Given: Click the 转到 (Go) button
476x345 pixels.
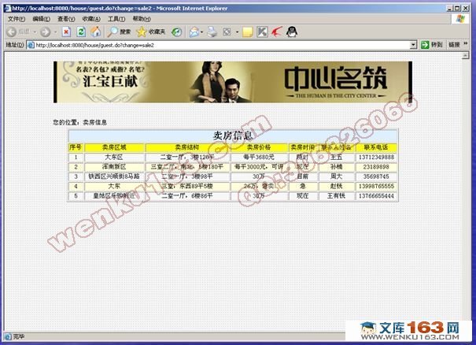Looking at the screenshot, I should tap(432, 45).
